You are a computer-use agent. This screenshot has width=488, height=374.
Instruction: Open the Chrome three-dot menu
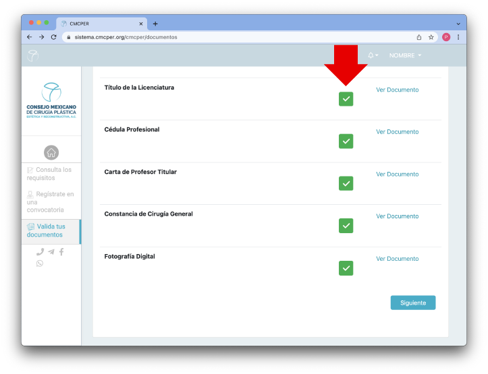(x=458, y=37)
